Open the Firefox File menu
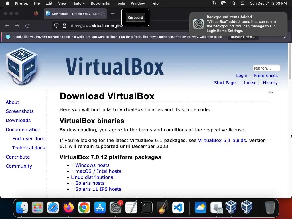This screenshot has height=219, width=292. 37,3
